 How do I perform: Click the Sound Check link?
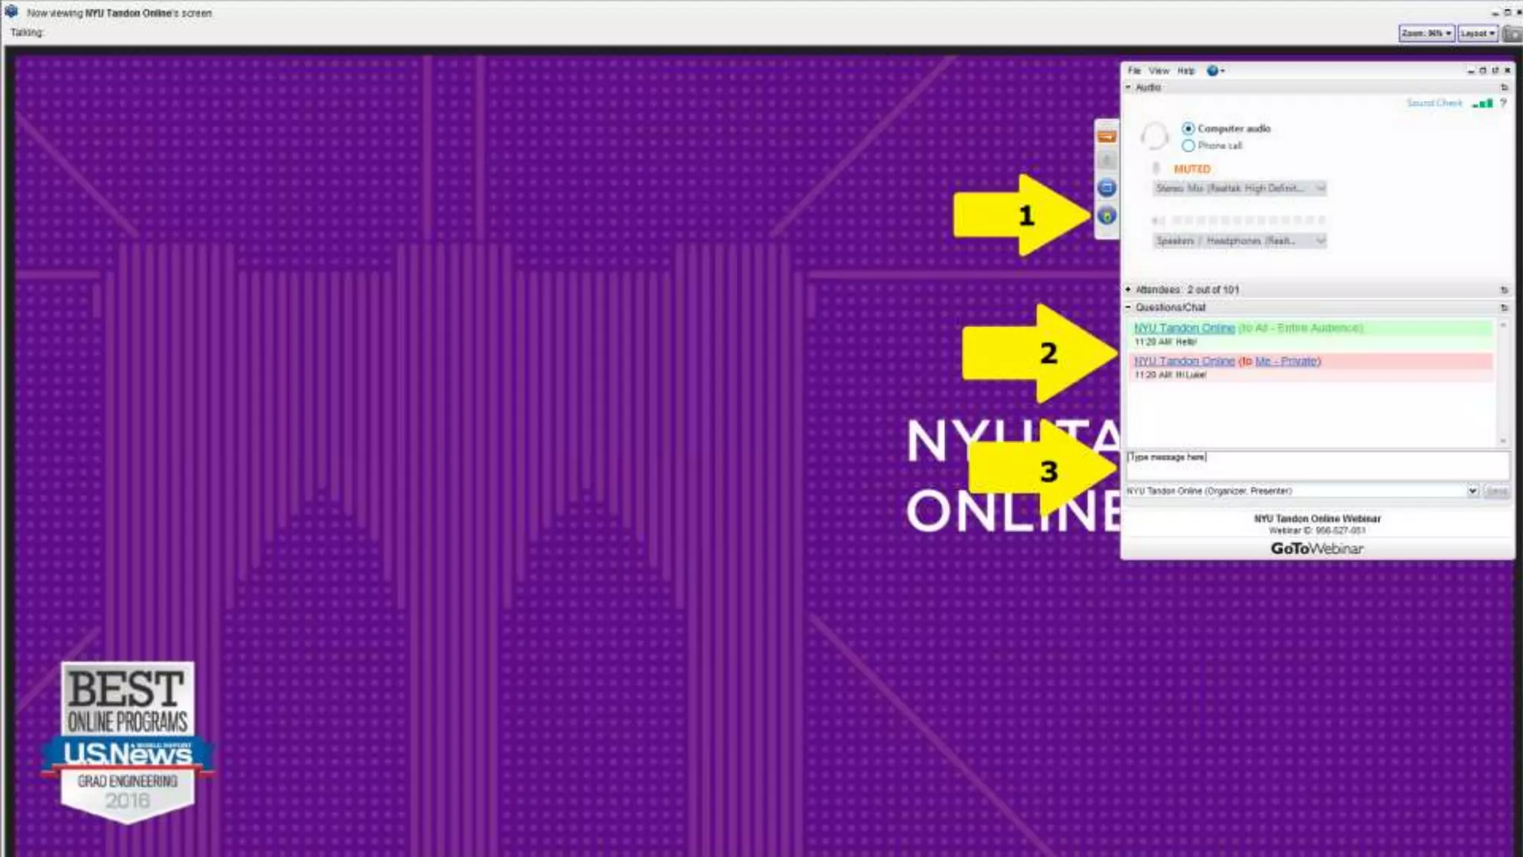tap(1434, 103)
